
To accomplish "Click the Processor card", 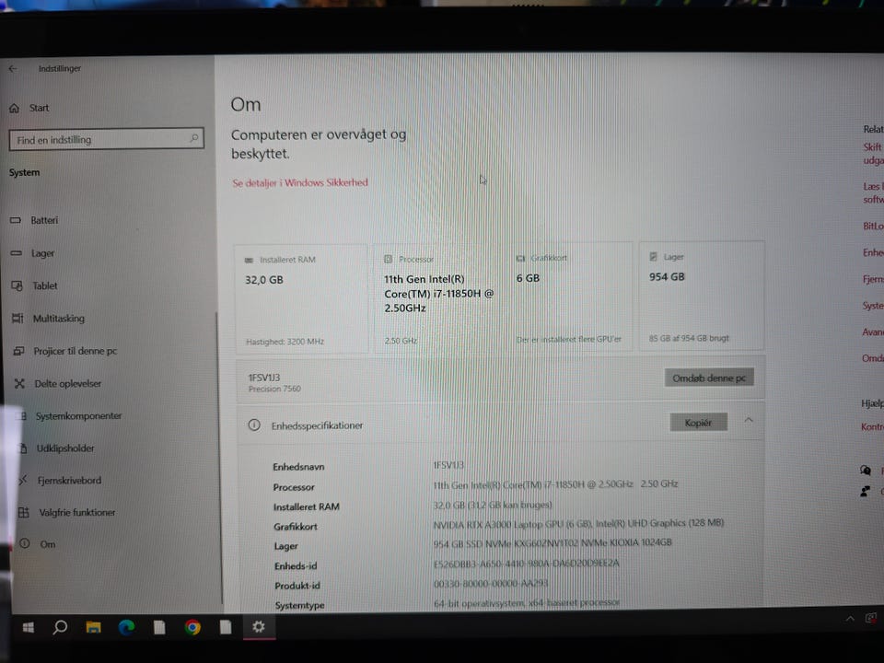I will click(x=438, y=298).
